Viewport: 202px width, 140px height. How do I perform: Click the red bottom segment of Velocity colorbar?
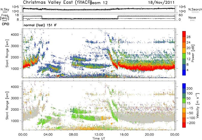click(x=184, y=125)
